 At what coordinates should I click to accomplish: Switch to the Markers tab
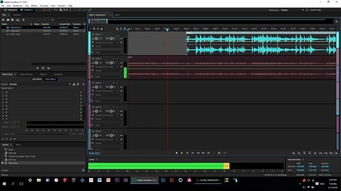pyautogui.click(x=43, y=74)
